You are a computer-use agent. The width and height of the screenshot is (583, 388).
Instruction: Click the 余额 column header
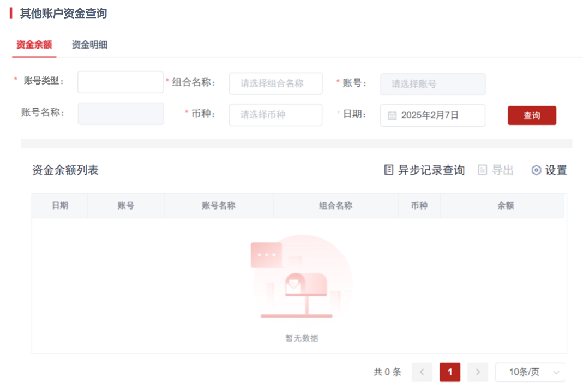505,206
